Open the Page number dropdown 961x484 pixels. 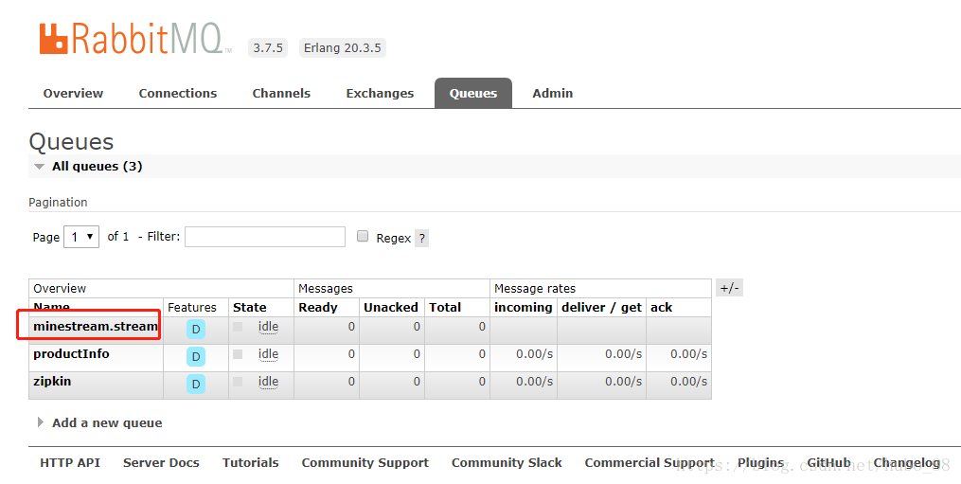[81, 237]
